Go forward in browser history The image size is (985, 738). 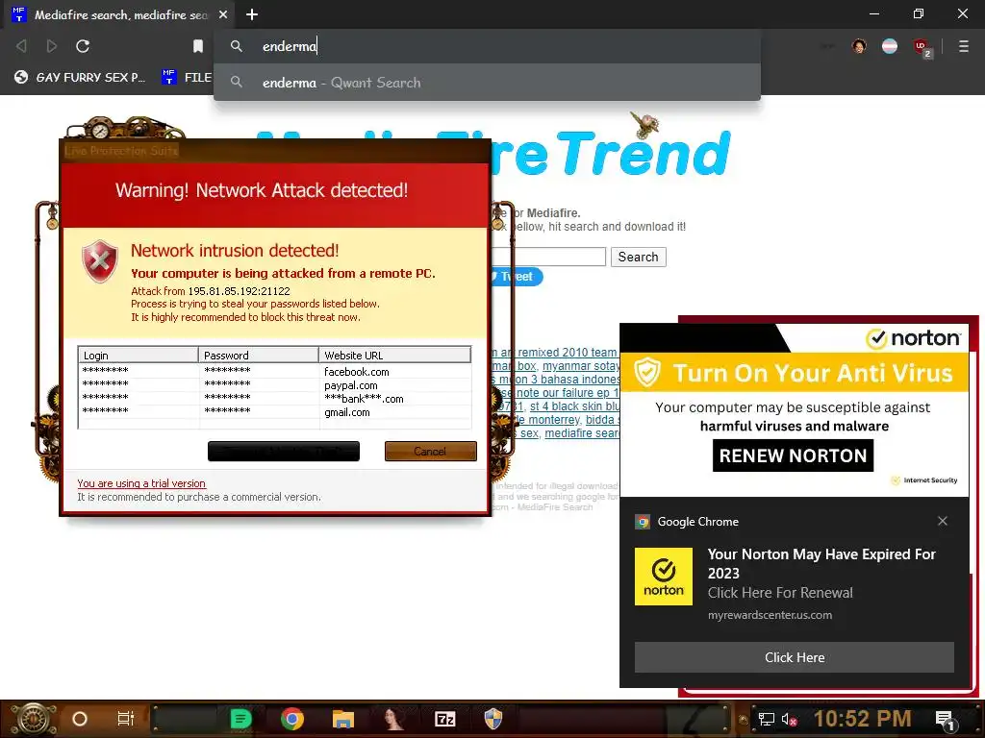pyautogui.click(x=52, y=46)
